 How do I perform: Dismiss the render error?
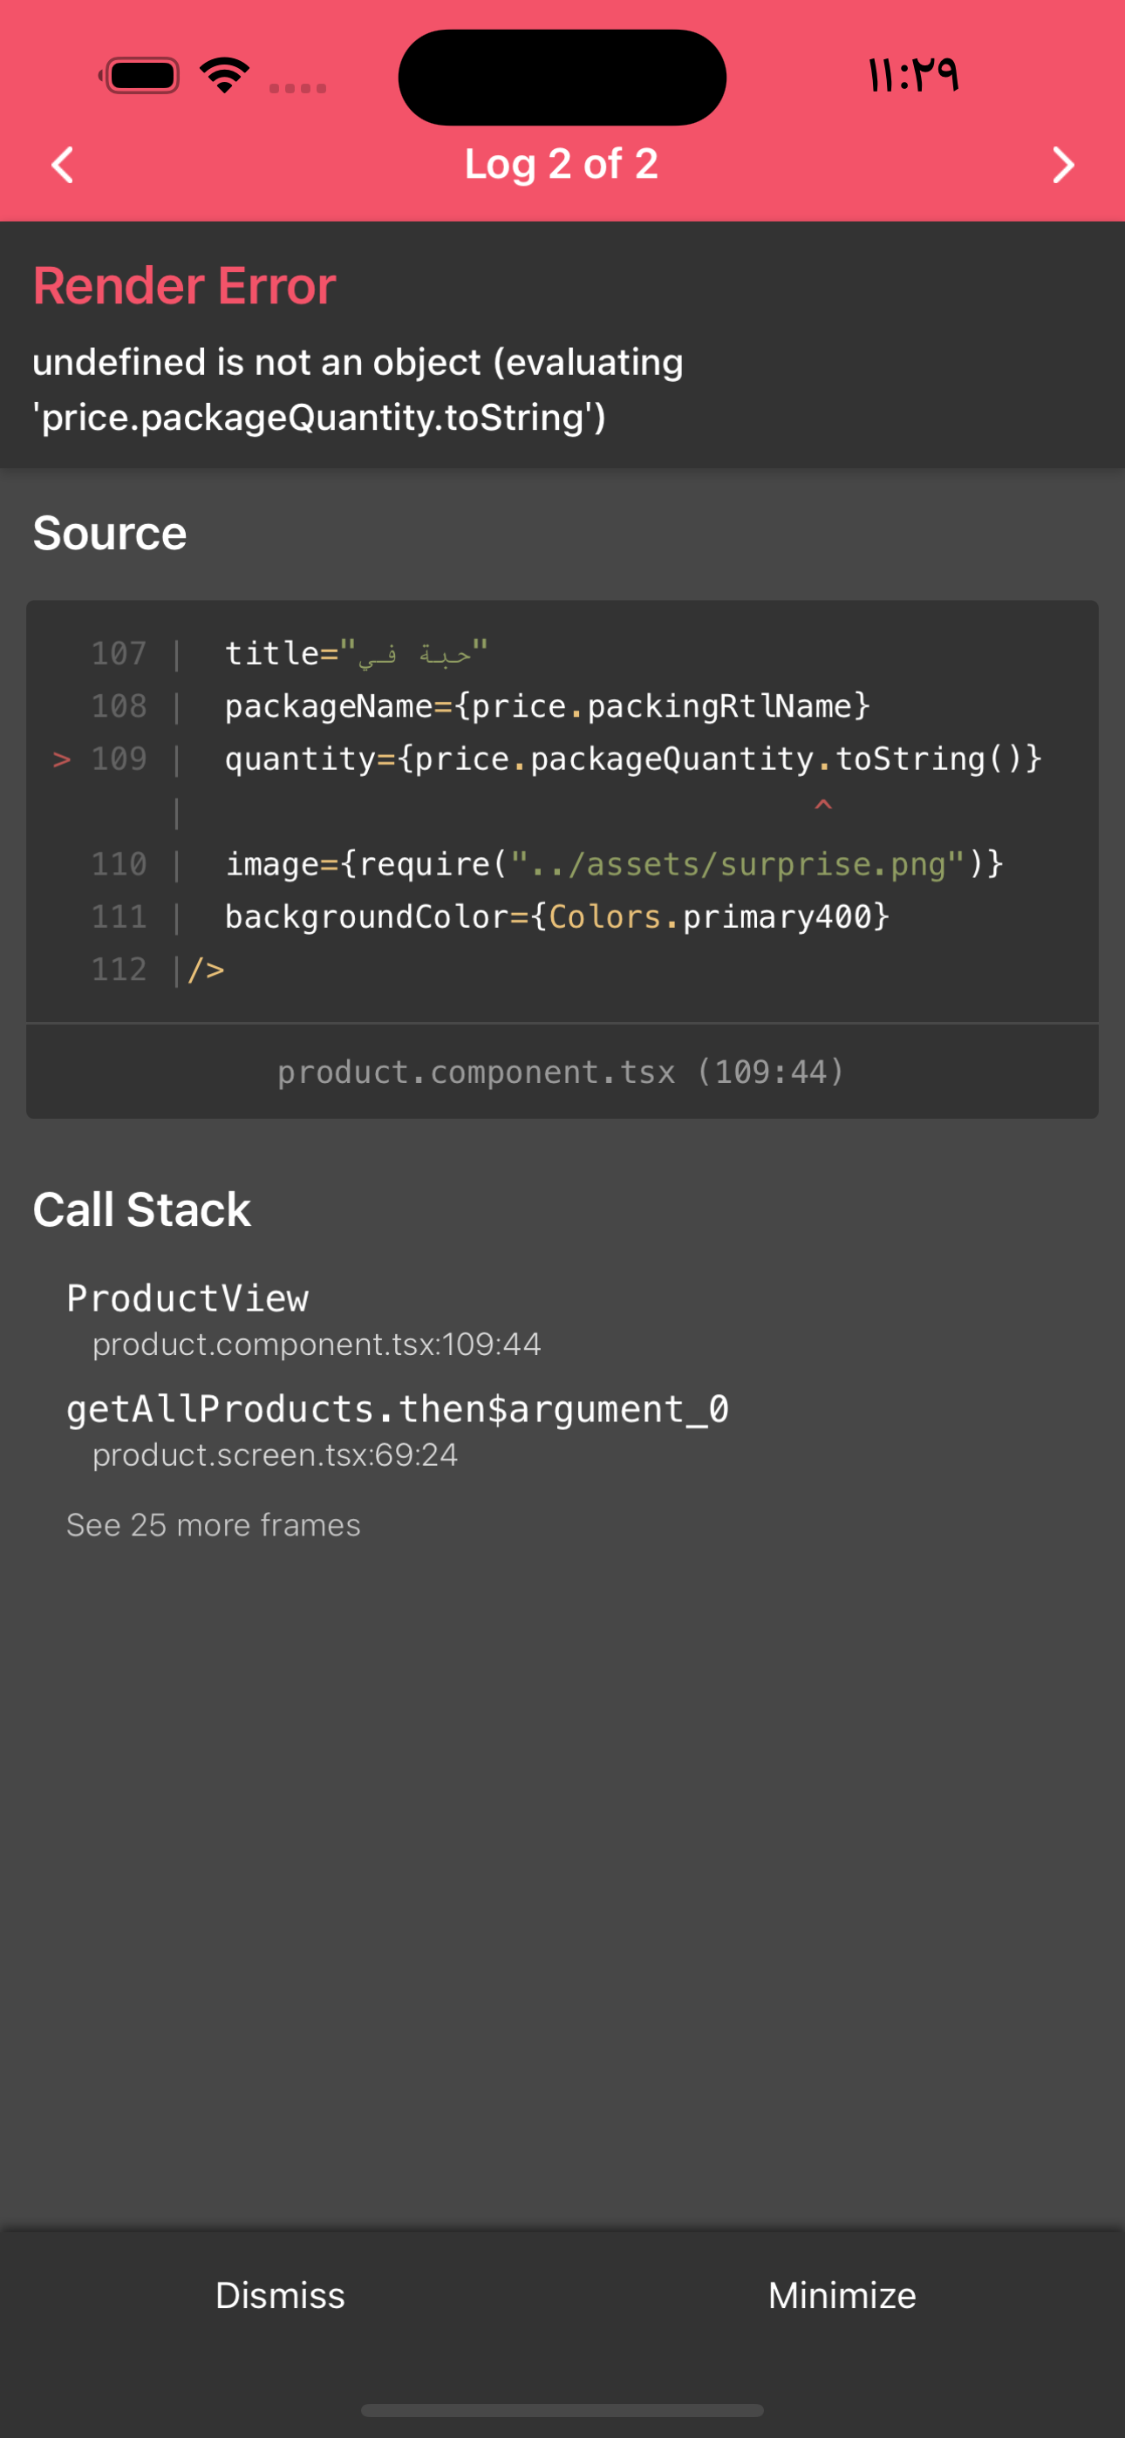pyautogui.click(x=280, y=2295)
